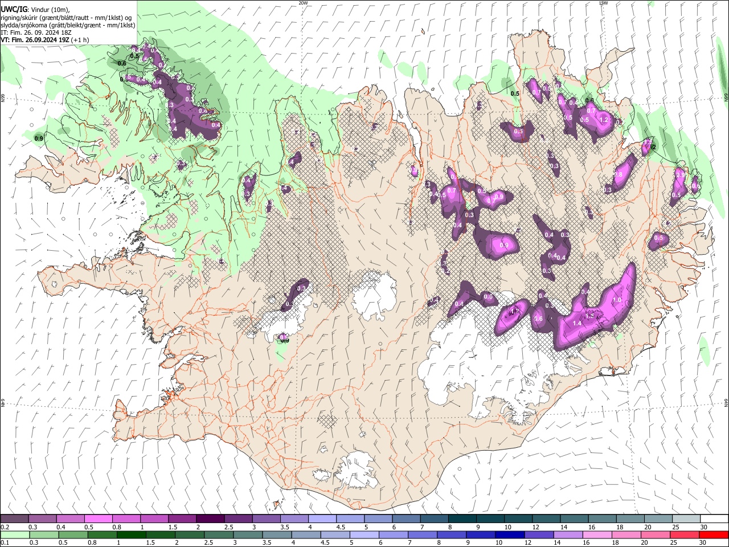The image size is (729, 547).
Task: Click the 'IT: Fim. 26. 09. 2024 18Z' line
Action: point(36,33)
